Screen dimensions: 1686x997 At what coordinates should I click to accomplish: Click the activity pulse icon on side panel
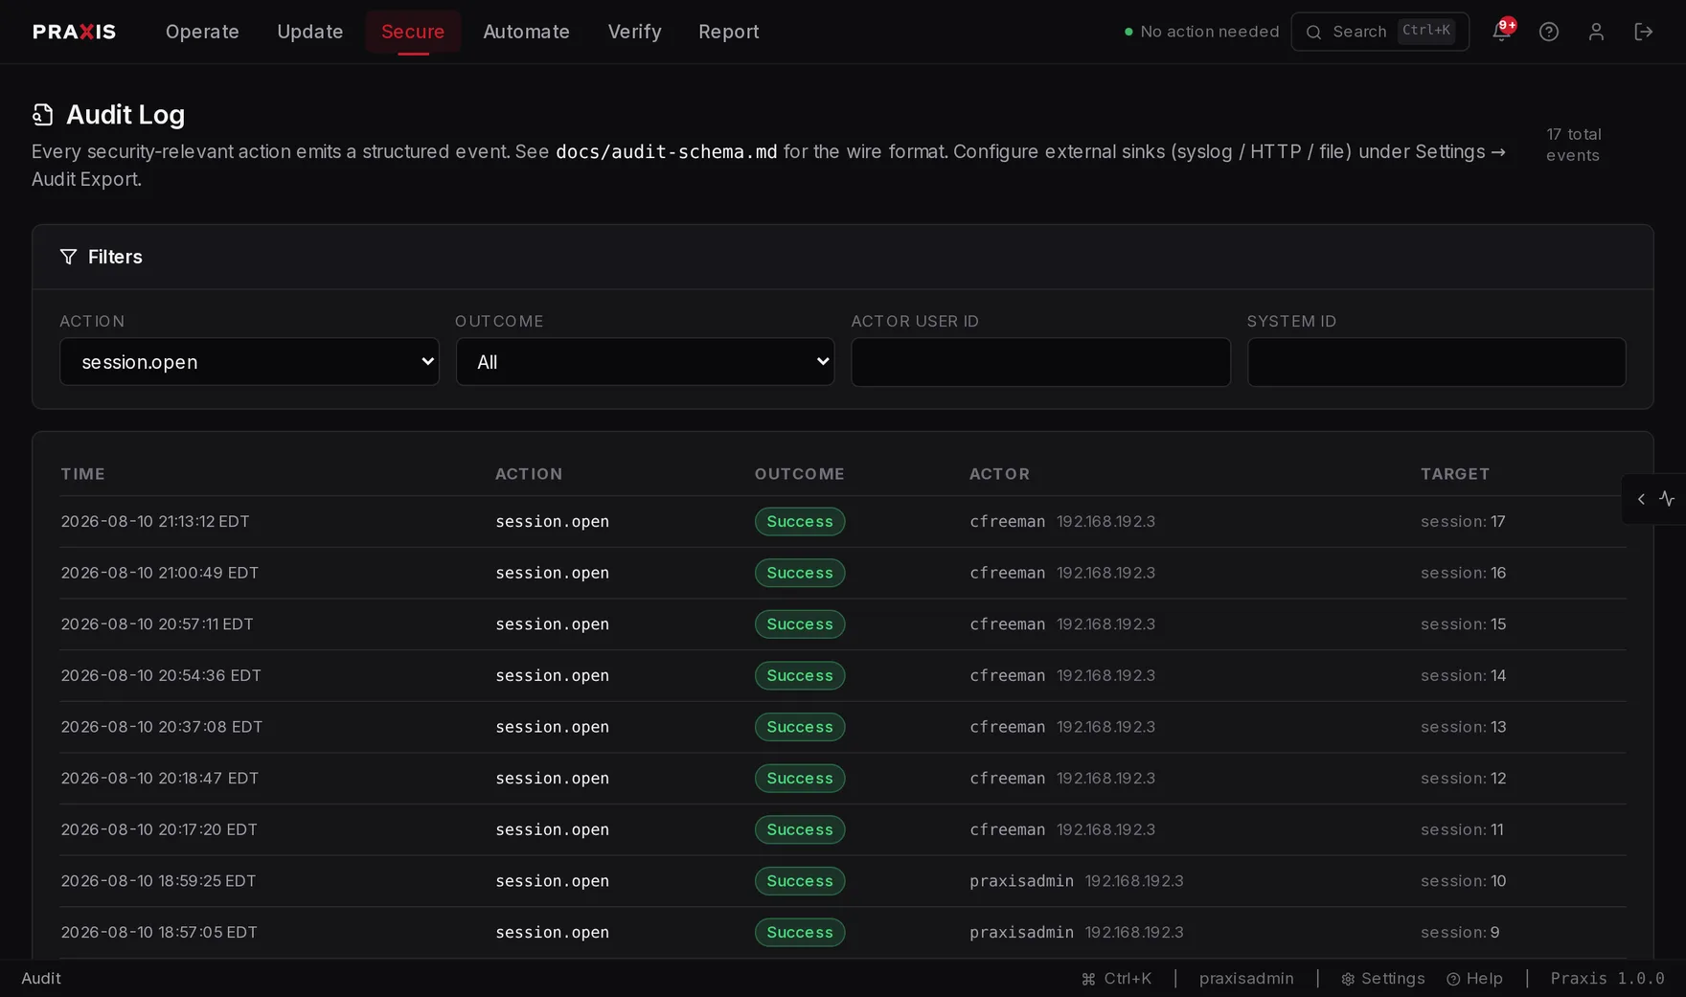tap(1667, 499)
